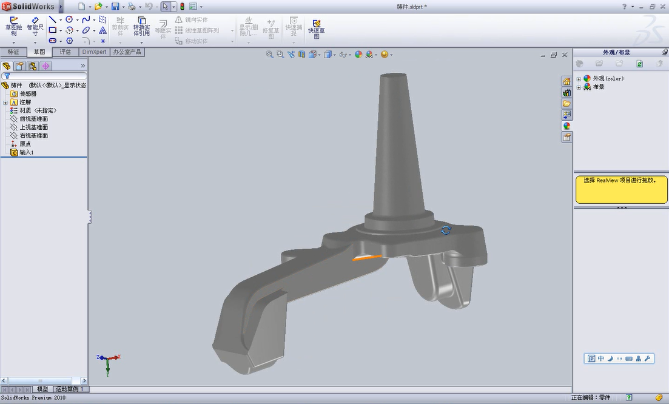Select the Polygon sketch tool

[x=69, y=41]
